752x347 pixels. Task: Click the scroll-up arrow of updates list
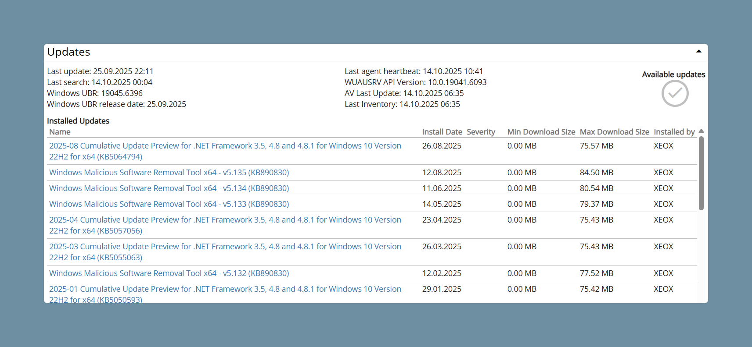pyautogui.click(x=701, y=131)
